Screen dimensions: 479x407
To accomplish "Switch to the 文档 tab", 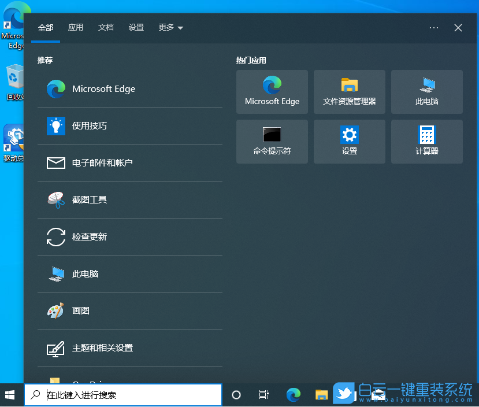I will point(106,27).
